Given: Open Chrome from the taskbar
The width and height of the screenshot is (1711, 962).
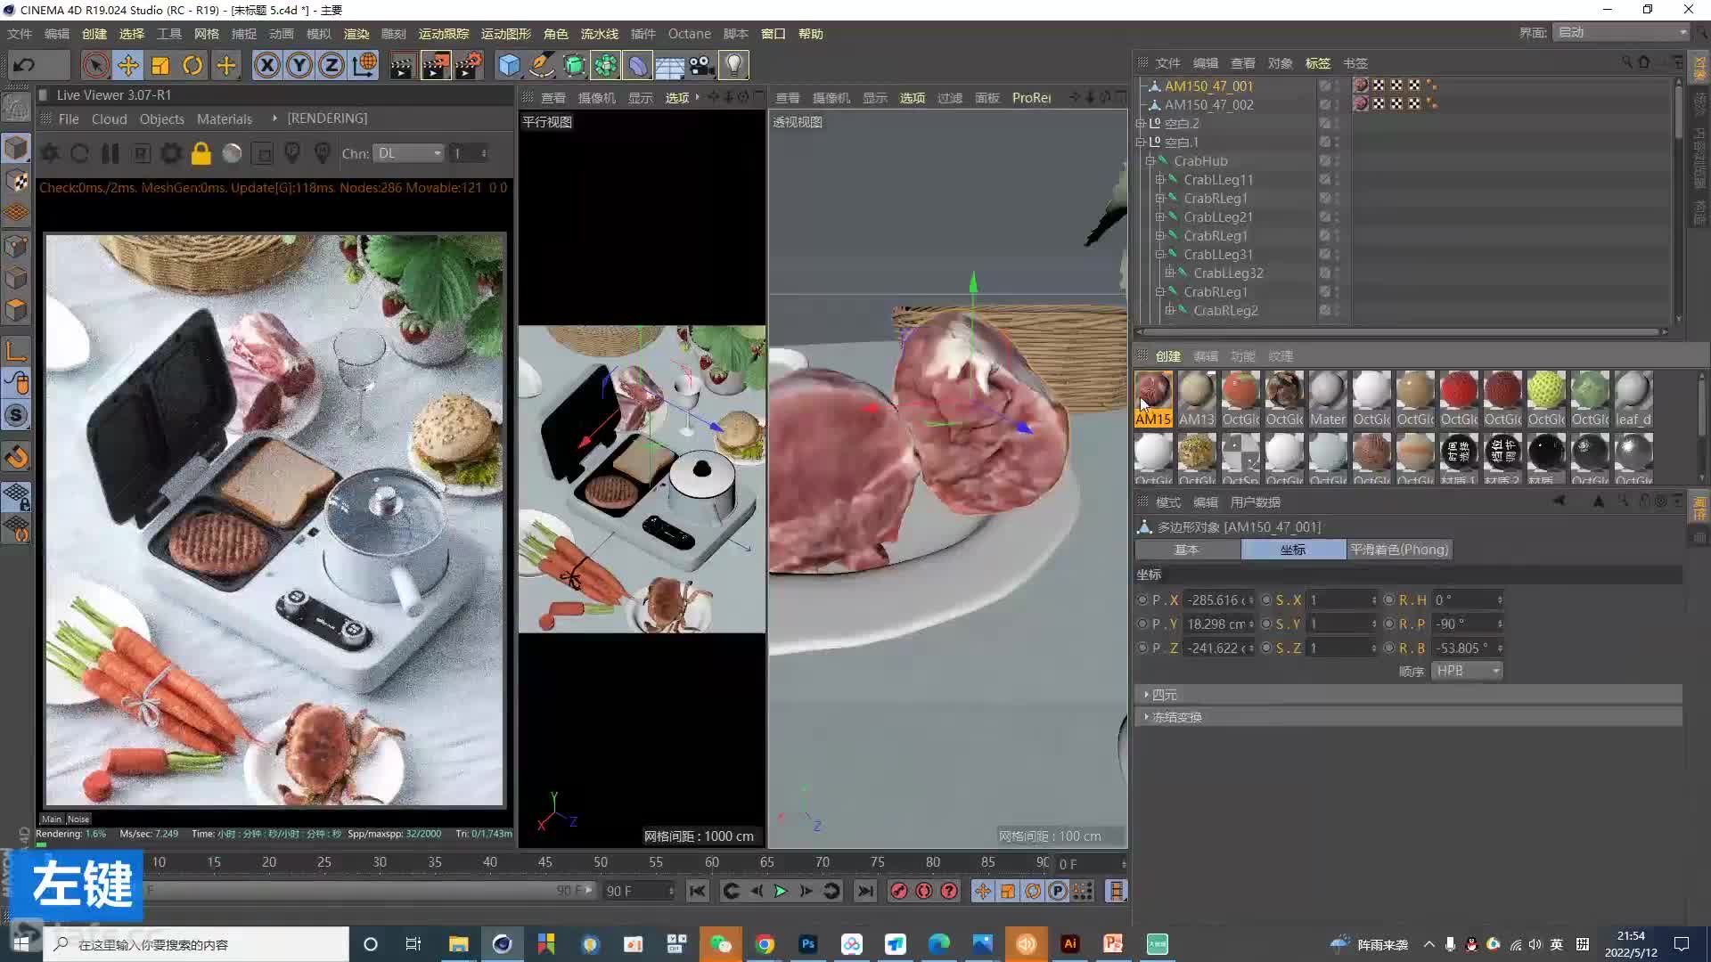Looking at the screenshot, I should coord(765,944).
